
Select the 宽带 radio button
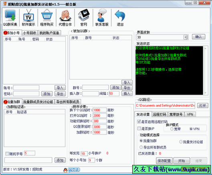tap(172, 129)
